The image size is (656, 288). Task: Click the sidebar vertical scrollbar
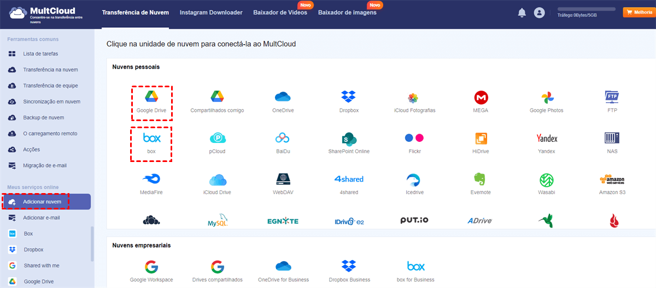[92, 244]
